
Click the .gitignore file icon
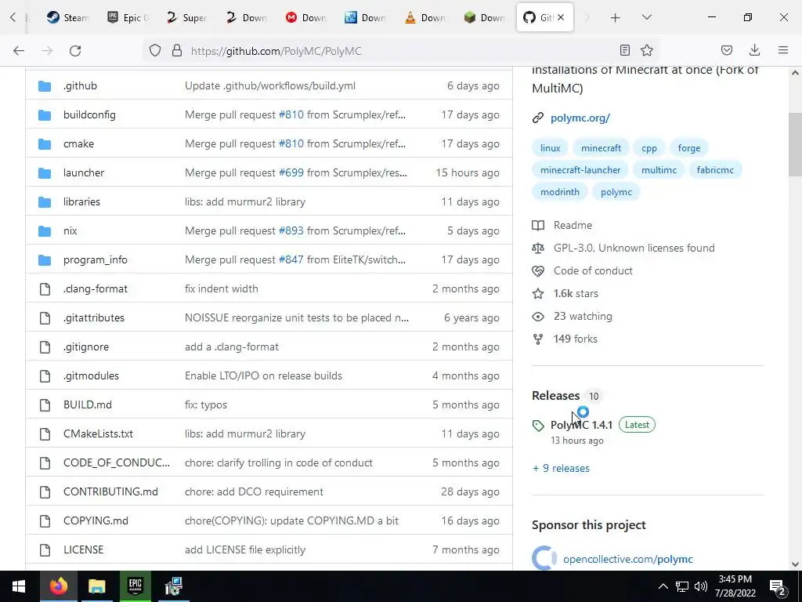(x=45, y=346)
